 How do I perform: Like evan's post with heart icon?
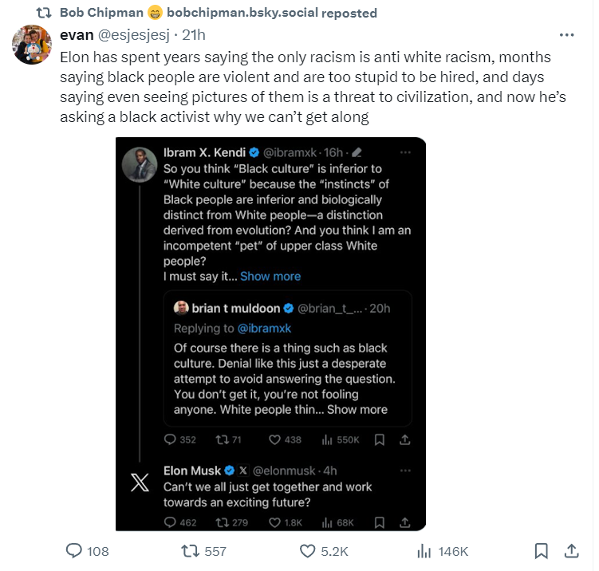click(x=309, y=551)
